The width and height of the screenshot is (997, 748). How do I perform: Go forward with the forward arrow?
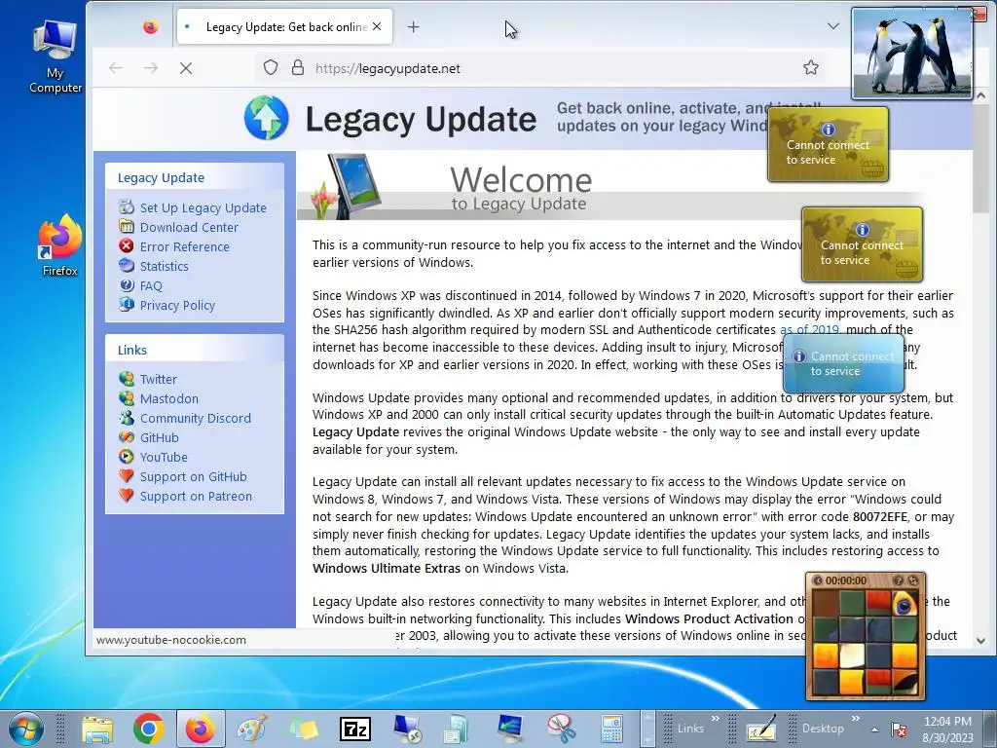point(151,68)
